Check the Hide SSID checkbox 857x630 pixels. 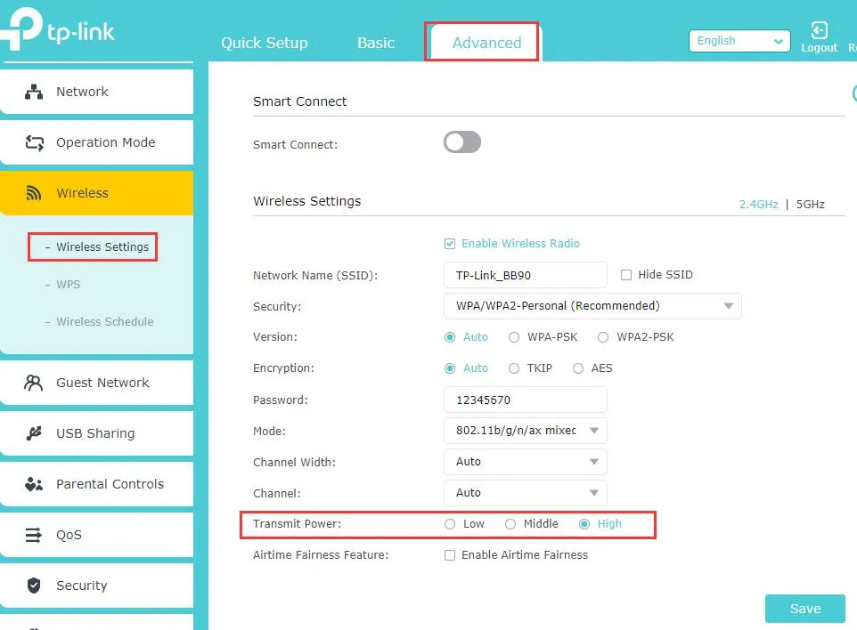[626, 275]
